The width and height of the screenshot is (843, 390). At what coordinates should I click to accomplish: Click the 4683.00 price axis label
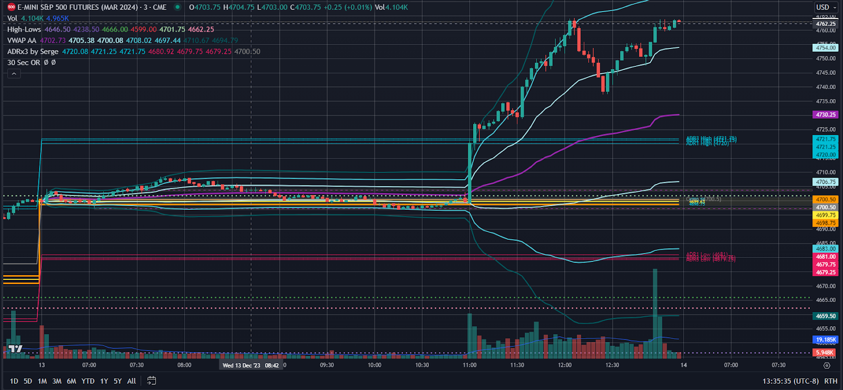click(x=826, y=249)
